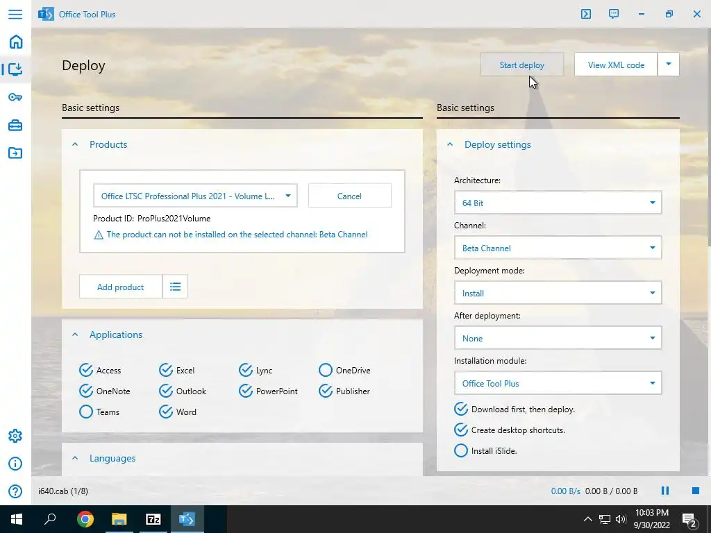The image size is (711, 533).
Task: Open the volume tray icon
Action: (x=621, y=519)
